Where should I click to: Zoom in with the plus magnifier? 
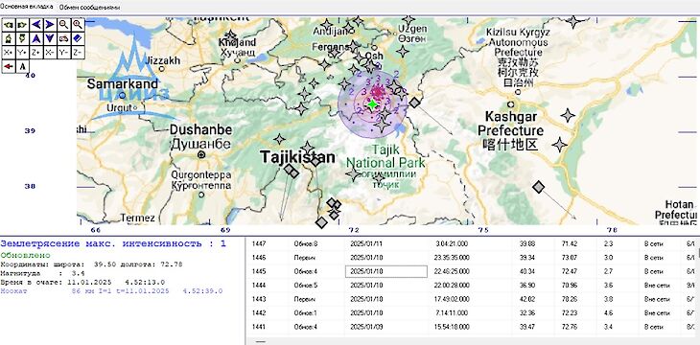coord(78,25)
